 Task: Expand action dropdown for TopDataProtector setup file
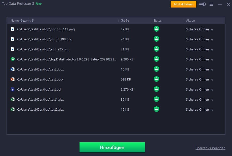coord(212,60)
